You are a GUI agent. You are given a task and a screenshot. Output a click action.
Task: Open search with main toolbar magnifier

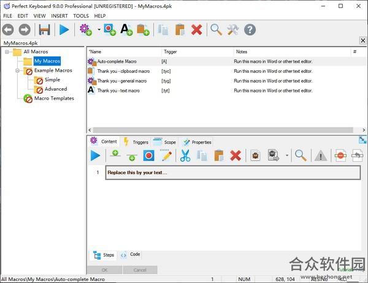click(216, 30)
